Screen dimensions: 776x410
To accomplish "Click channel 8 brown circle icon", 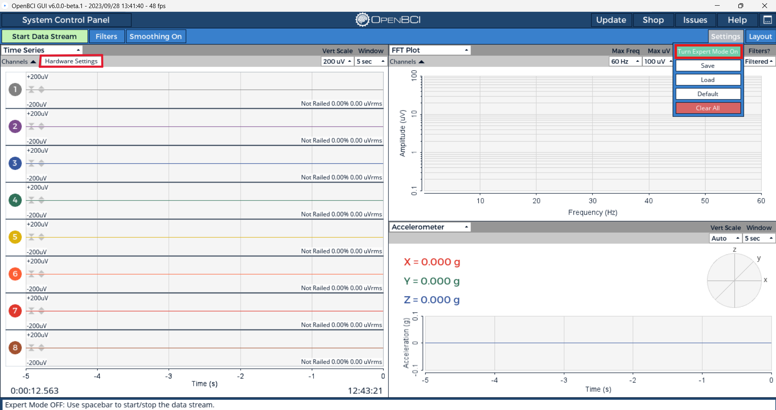I will click(x=15, y=347).
